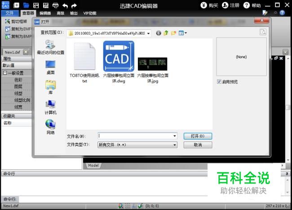The width and height of the screenshot is (292, 210).
Task: Click the pencil note icon at ribbon right
Action: point(265,13)
